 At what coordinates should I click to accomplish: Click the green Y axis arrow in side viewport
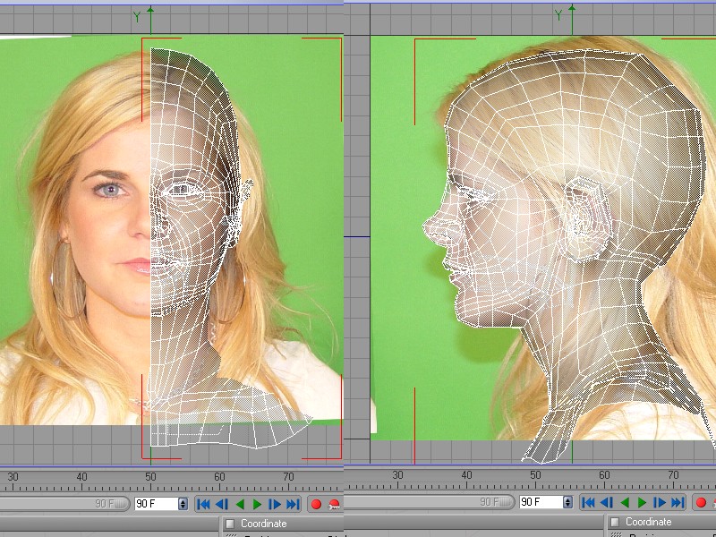(x=572, y=19)
